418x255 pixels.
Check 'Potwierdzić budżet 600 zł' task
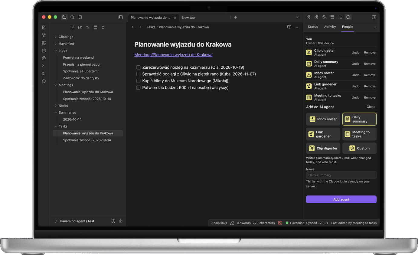(138, 88)
